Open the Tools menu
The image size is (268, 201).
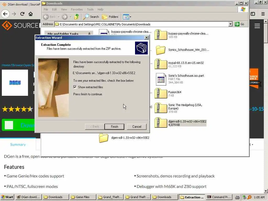(90, 9)
